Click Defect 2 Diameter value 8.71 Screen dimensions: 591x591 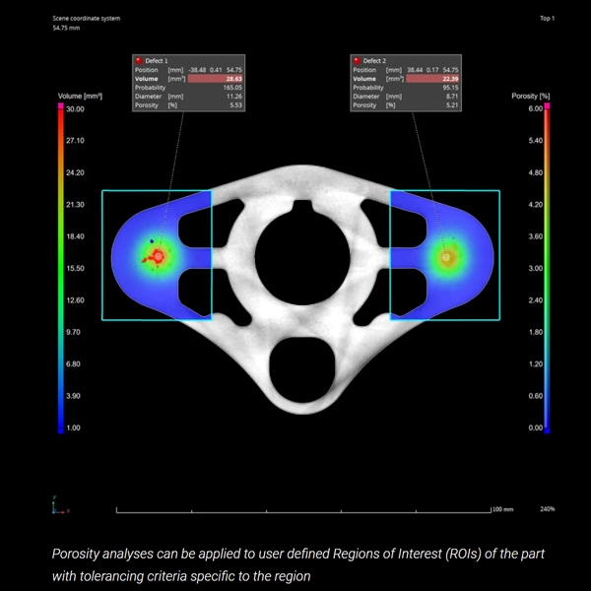(450, 96)
